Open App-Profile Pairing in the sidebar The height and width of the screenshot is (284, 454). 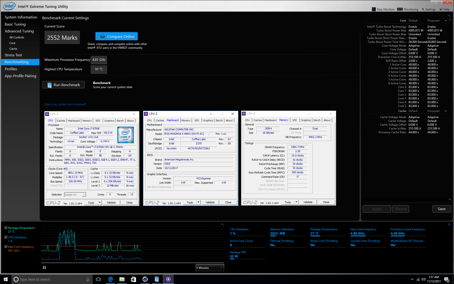pyautogui.click(x=20, y=76)
